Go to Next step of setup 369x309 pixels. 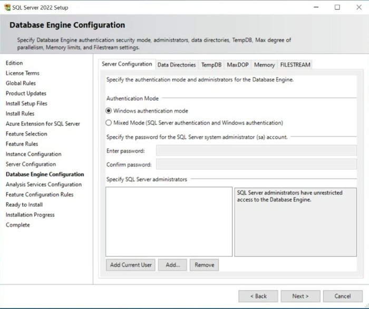pos(300,296)
